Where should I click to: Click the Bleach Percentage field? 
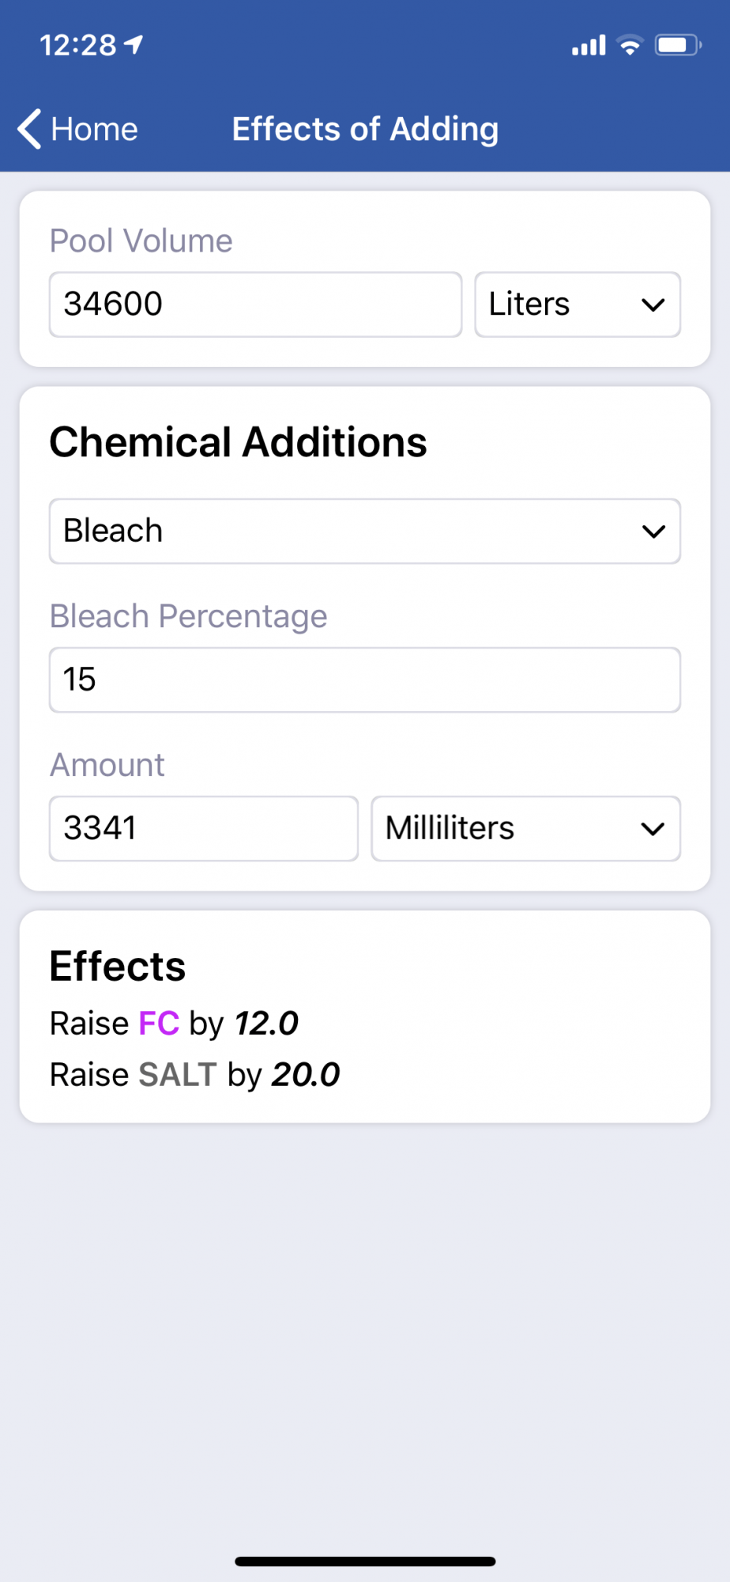365,679
